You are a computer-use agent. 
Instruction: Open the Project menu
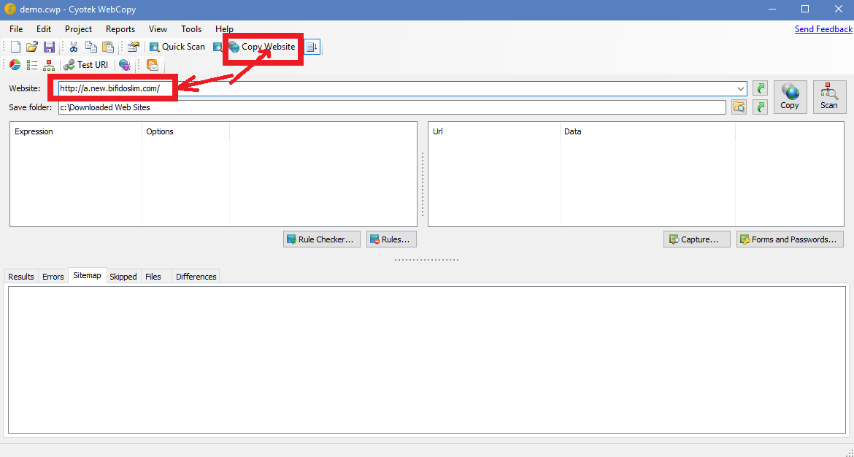pyautogui.click(x=78, y=29)
